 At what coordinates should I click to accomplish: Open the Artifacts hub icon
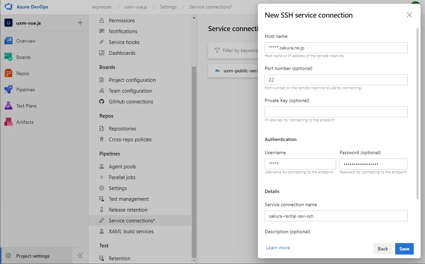tap(8, 122)
